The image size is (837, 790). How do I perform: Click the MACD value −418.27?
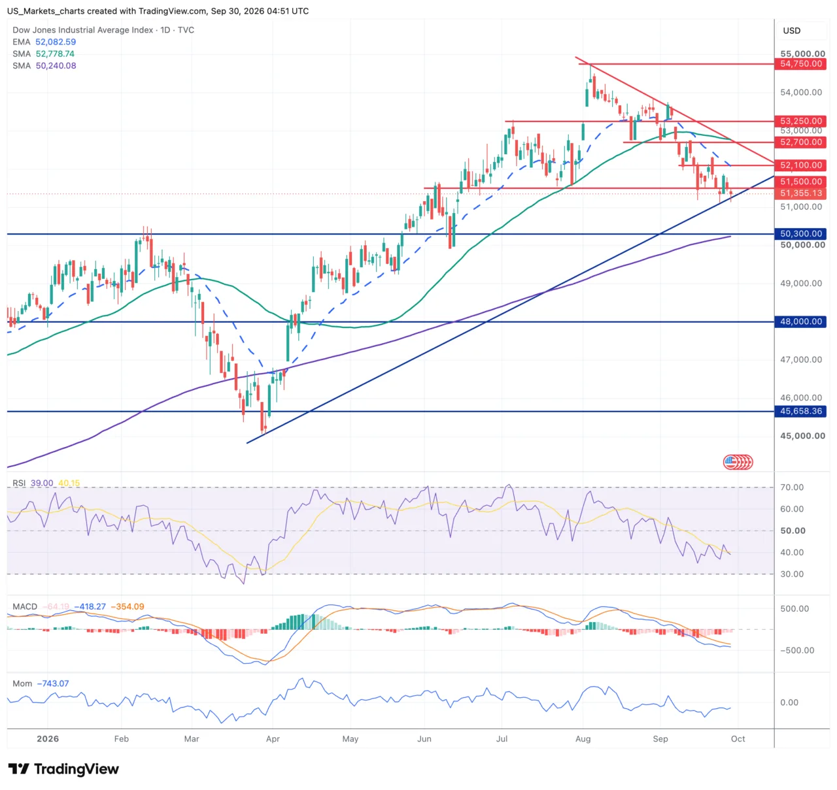90,606
